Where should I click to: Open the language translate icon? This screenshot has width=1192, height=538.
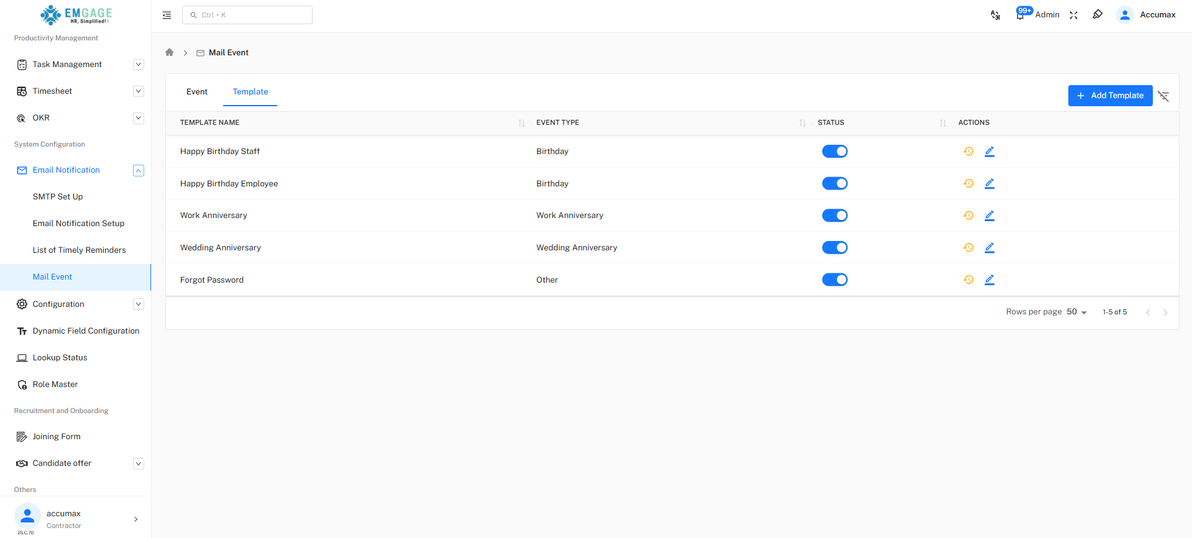tap(995, 15)
